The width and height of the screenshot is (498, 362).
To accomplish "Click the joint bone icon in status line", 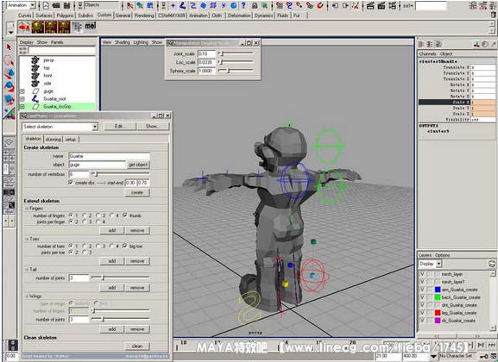I will click(x=183, y=5).
